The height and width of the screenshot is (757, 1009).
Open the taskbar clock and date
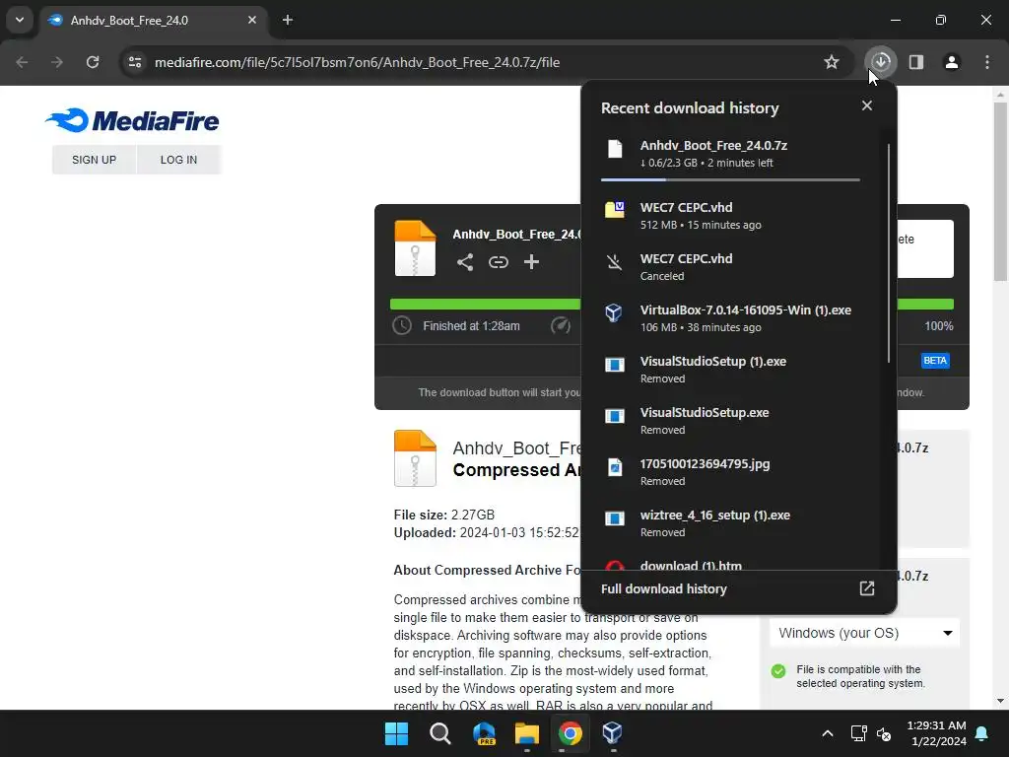pos(936,733)
